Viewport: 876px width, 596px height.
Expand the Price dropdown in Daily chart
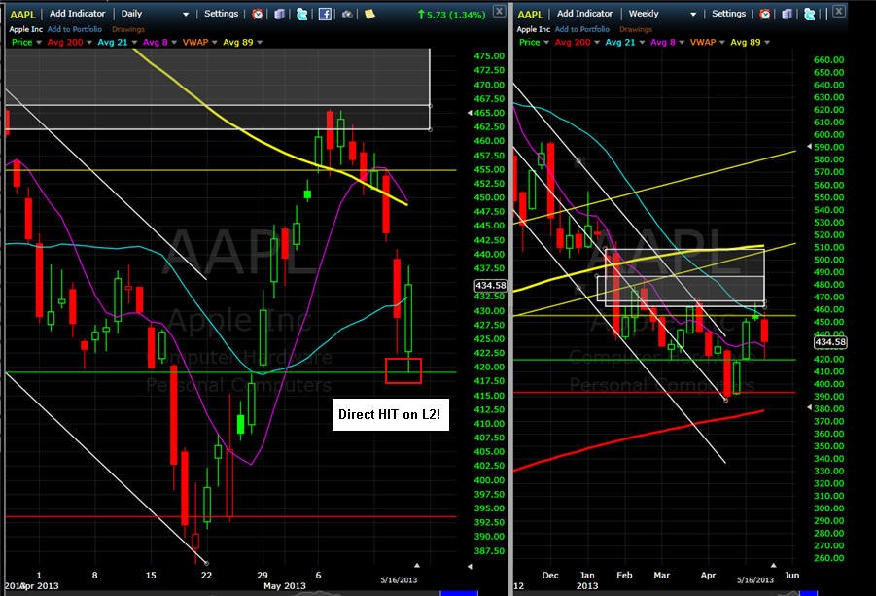coord(39,43)
